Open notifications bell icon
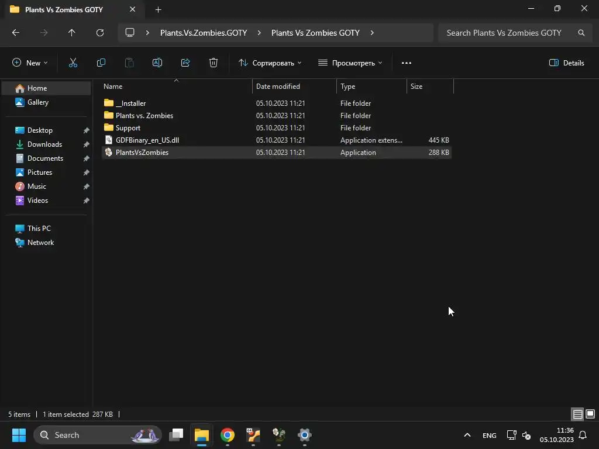Viewport: 599px width, 449px height. coord(583,435)
